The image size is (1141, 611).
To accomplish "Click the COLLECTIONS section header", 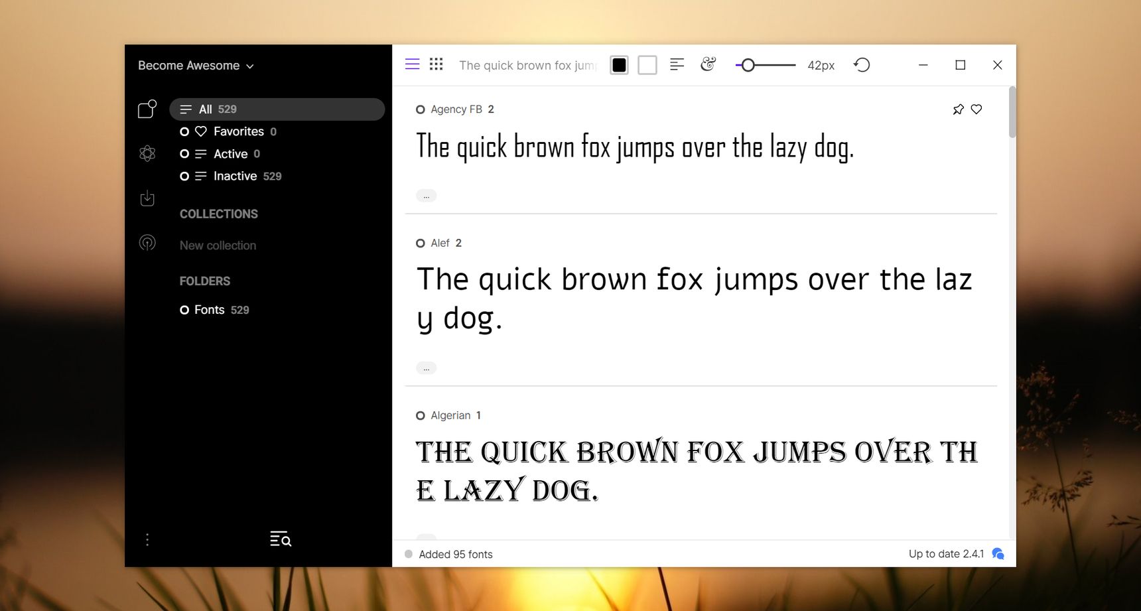I will point(219,214).
